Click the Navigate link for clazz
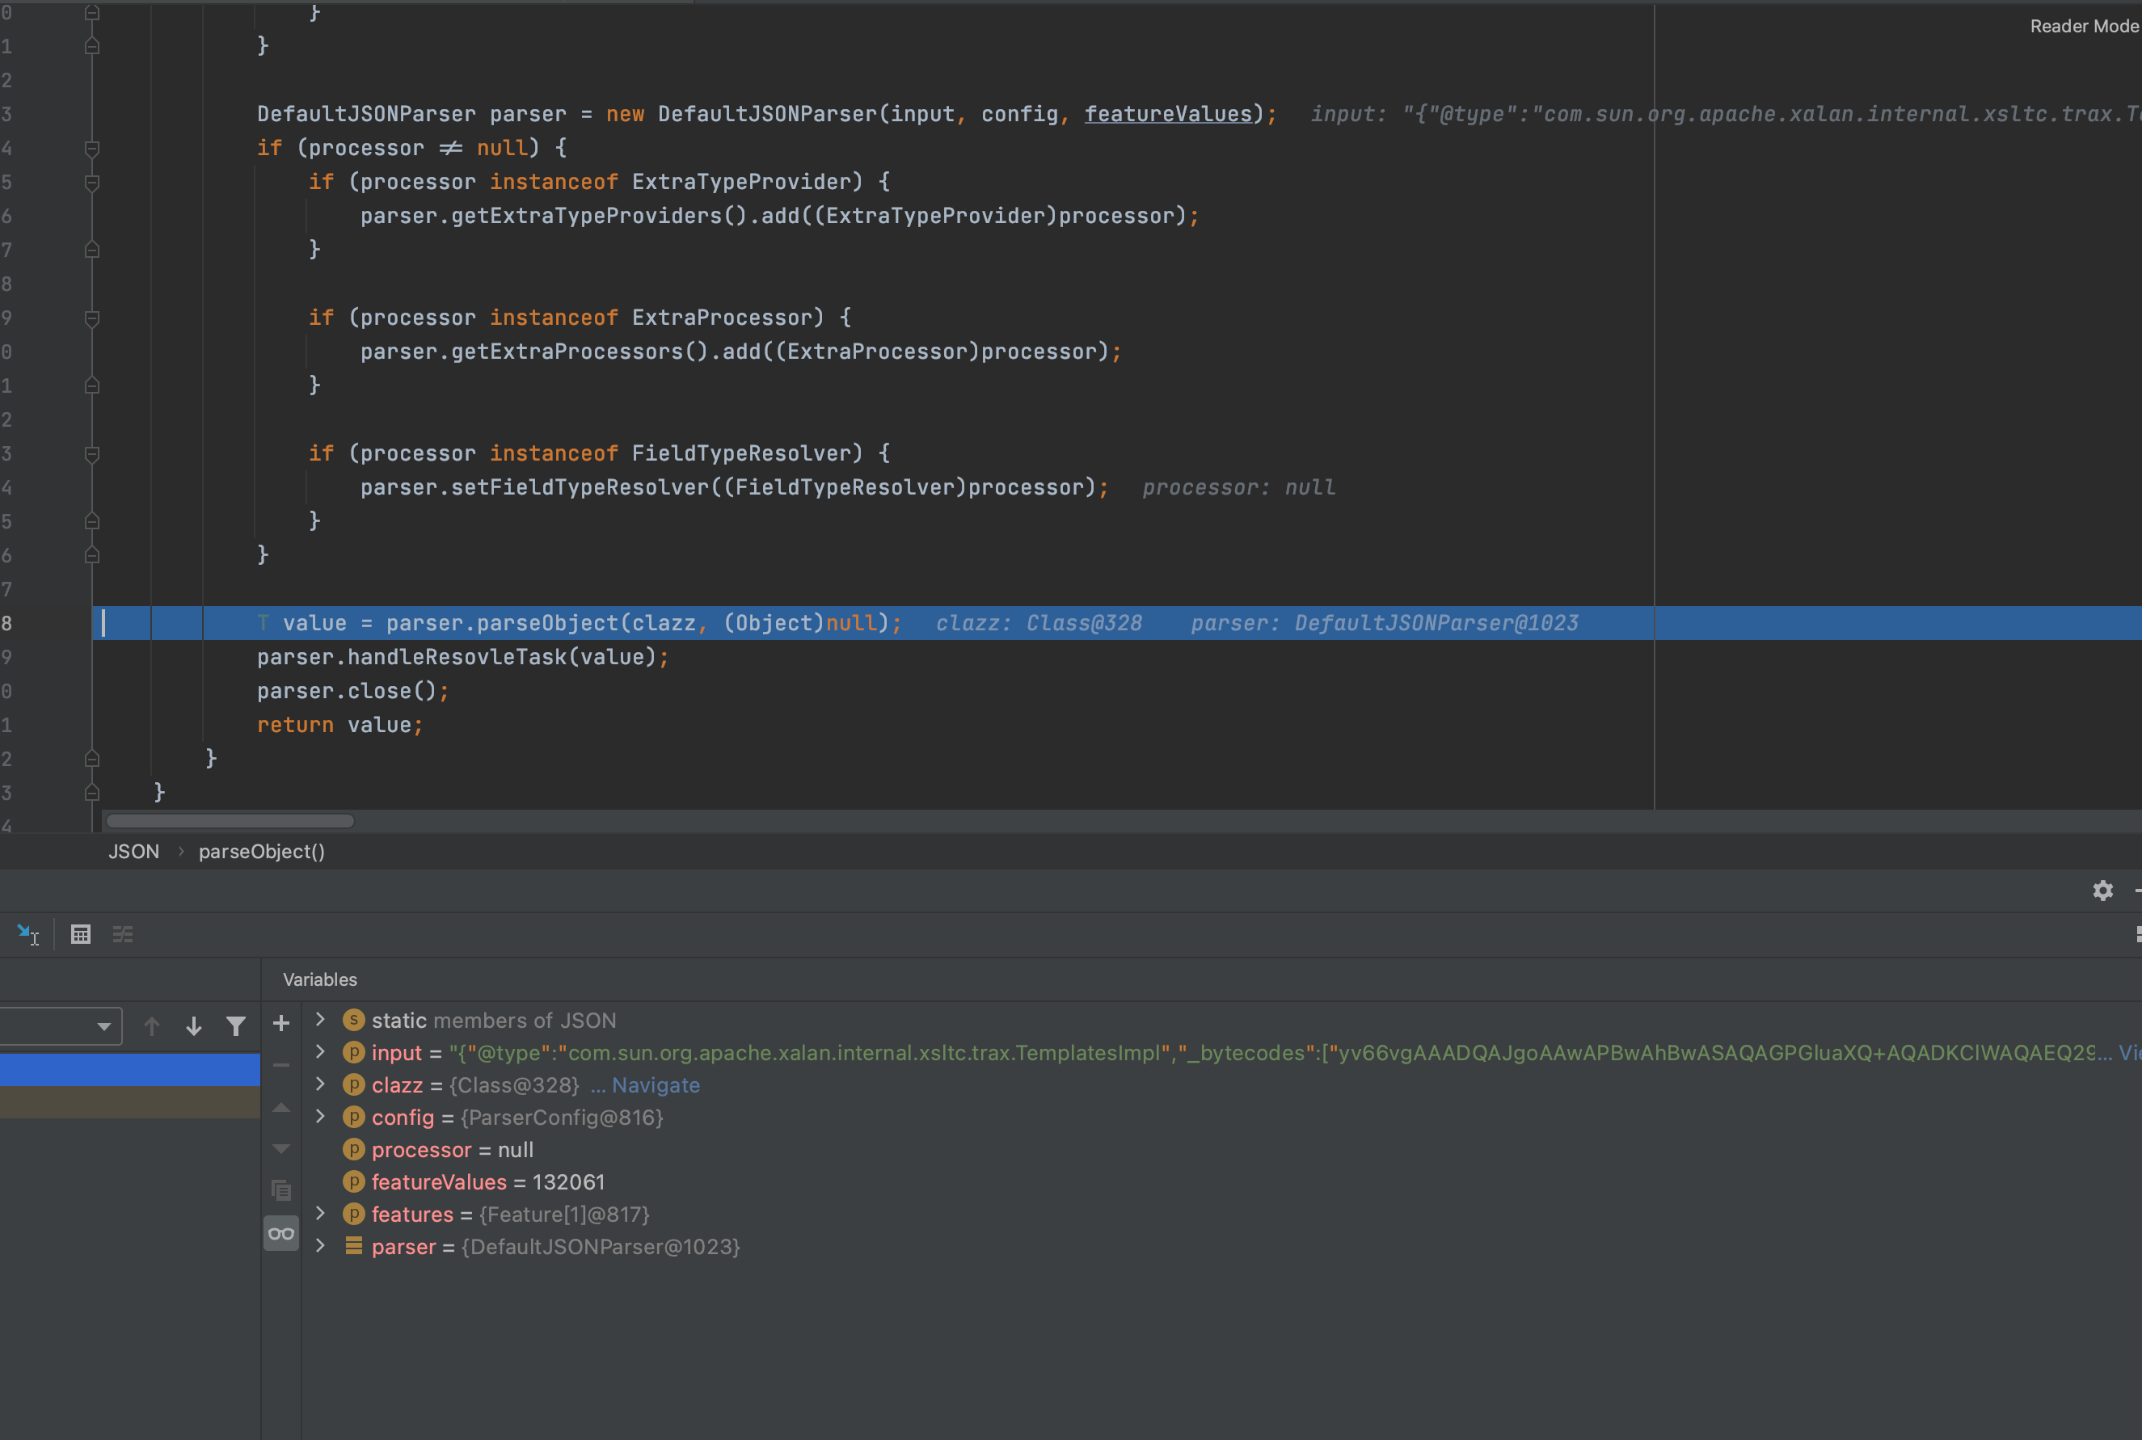Viewport: 2142px width, 1440px height. [x=655, y=1085]
